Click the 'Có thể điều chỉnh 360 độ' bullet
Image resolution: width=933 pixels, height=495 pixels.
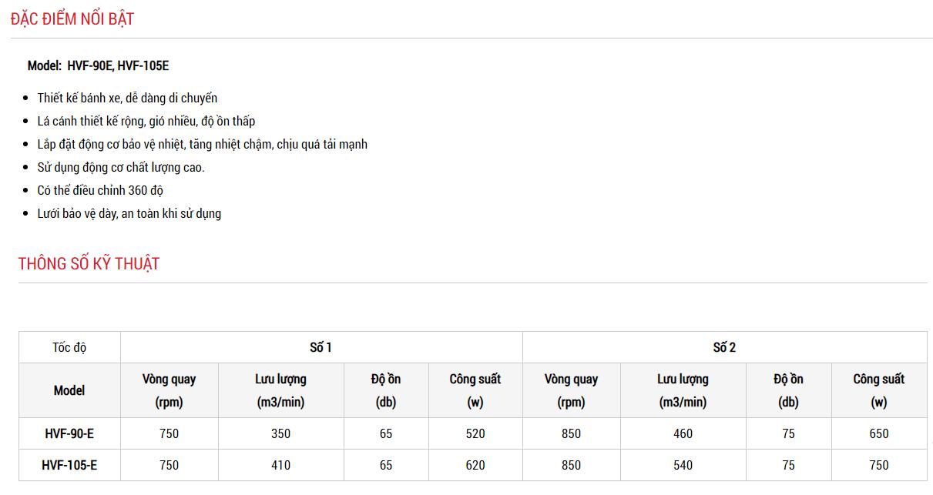point(100,190)
